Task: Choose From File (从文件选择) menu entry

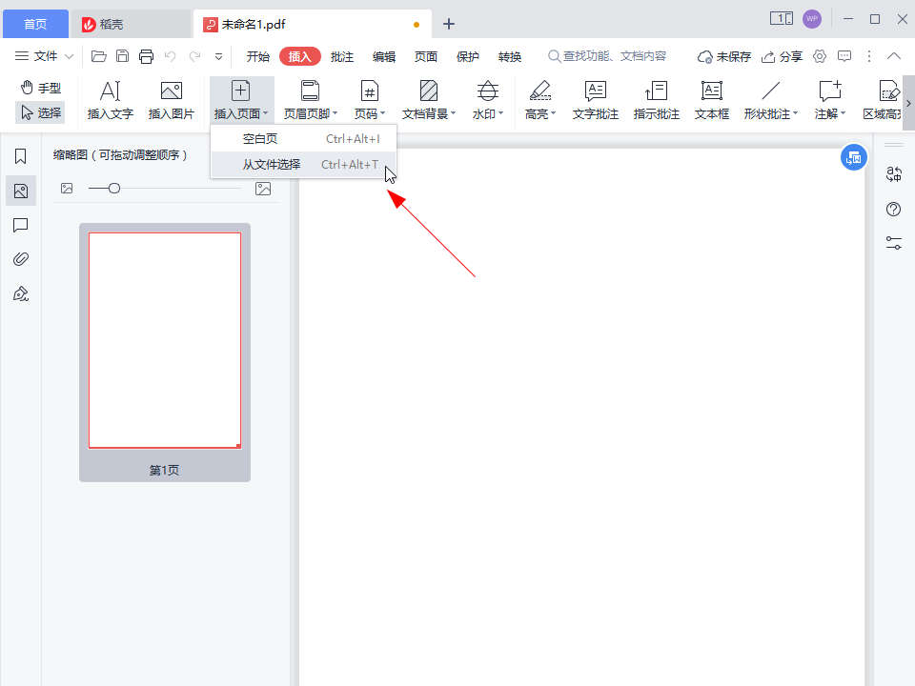Action: click(272, 165)
